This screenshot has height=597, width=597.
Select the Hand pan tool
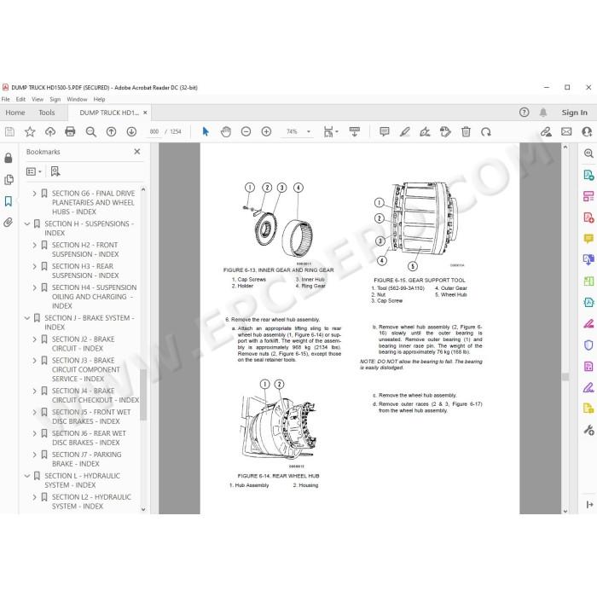click(226, 131)
